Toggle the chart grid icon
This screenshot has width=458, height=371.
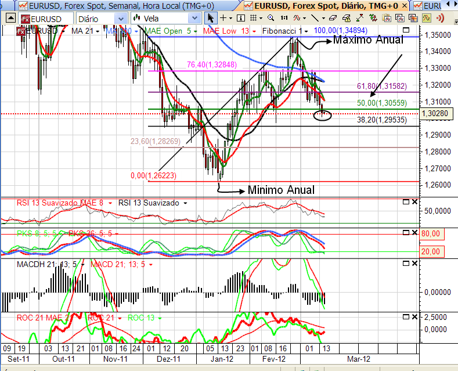(253, 18)
